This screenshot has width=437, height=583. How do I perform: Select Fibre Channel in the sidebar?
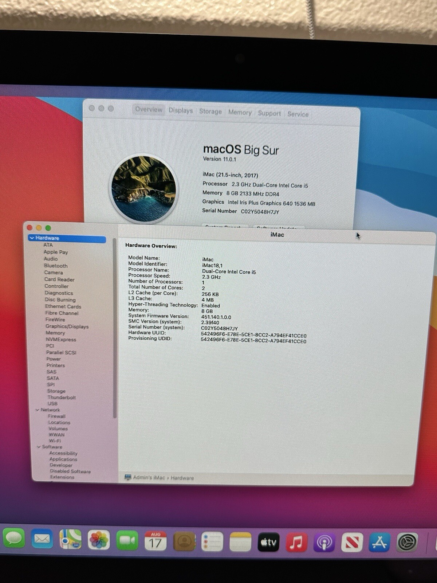coord(62,313)
